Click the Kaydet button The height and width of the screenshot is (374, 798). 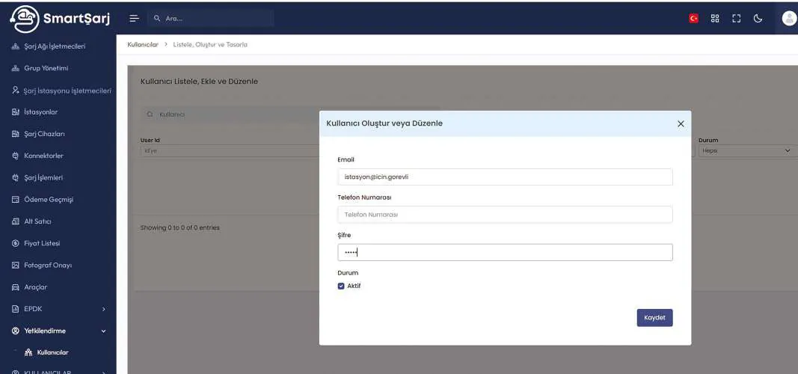click(654, 317)
